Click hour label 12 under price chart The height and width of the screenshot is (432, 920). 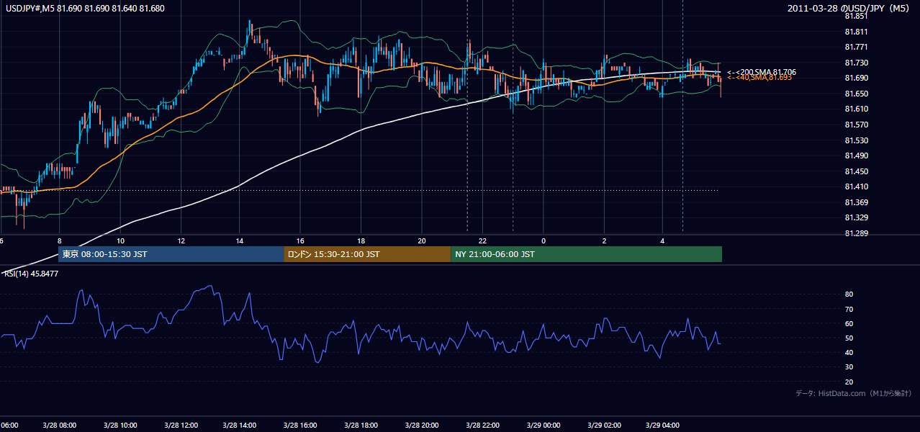[x=181, y=240]
